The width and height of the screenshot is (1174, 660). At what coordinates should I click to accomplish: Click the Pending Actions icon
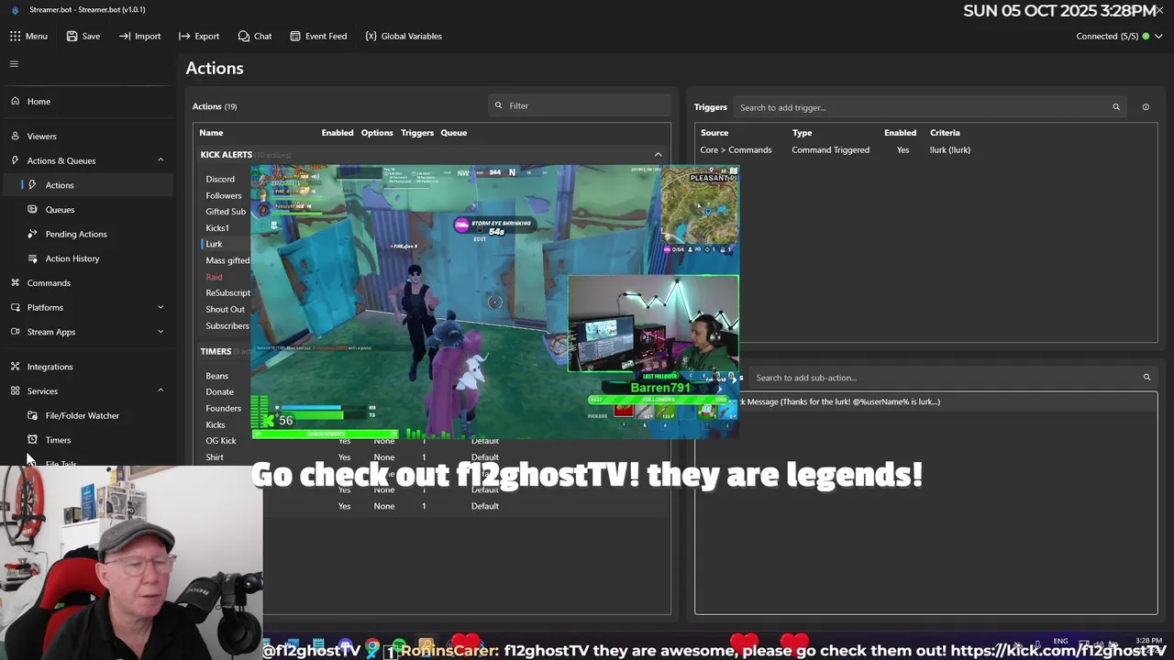tap(33, 234)
